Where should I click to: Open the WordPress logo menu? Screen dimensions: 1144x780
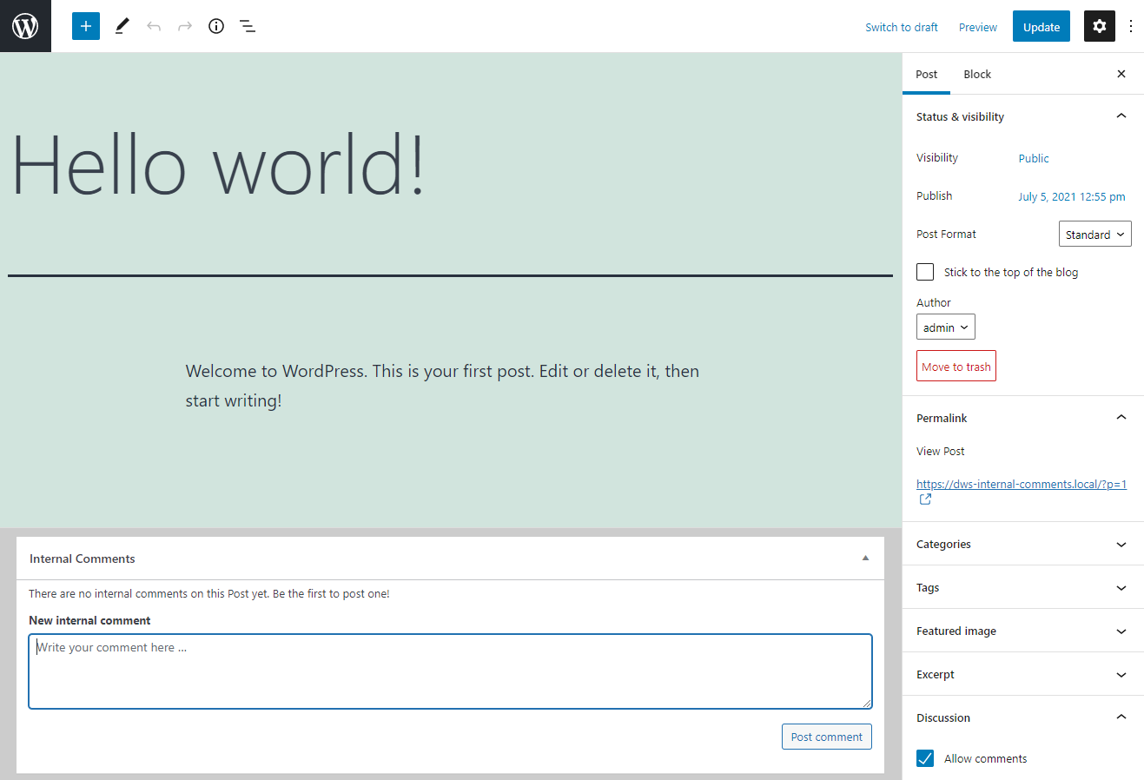25,26
